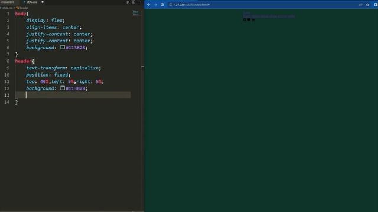Click 'display' property on line 2

[x=36, y=21]
